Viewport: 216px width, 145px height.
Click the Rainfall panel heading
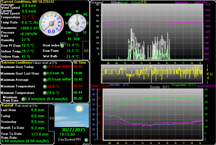7,106
